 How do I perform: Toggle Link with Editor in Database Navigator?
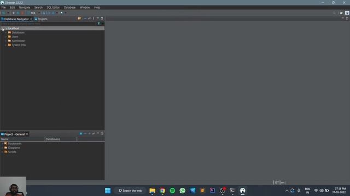click(x=89, y=19)
